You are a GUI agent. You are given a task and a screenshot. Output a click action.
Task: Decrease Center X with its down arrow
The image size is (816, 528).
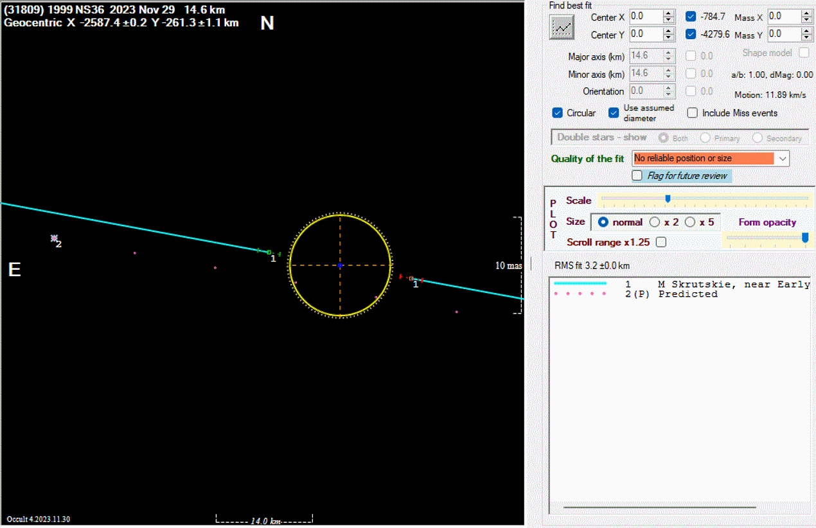tap(670, 20)
